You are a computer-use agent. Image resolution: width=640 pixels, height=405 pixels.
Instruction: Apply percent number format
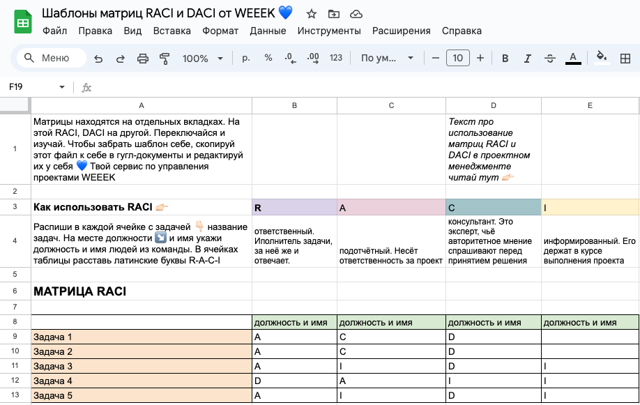(268, 58)
